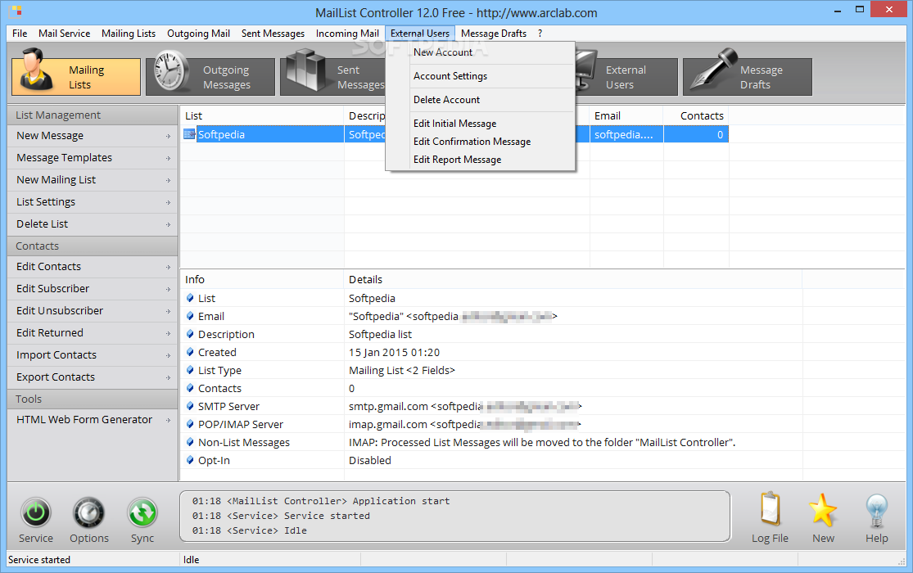Open the Log File clipboard icon
This screenshot has height=573, width=913.
pyautogui.click(x=770, y=509)
